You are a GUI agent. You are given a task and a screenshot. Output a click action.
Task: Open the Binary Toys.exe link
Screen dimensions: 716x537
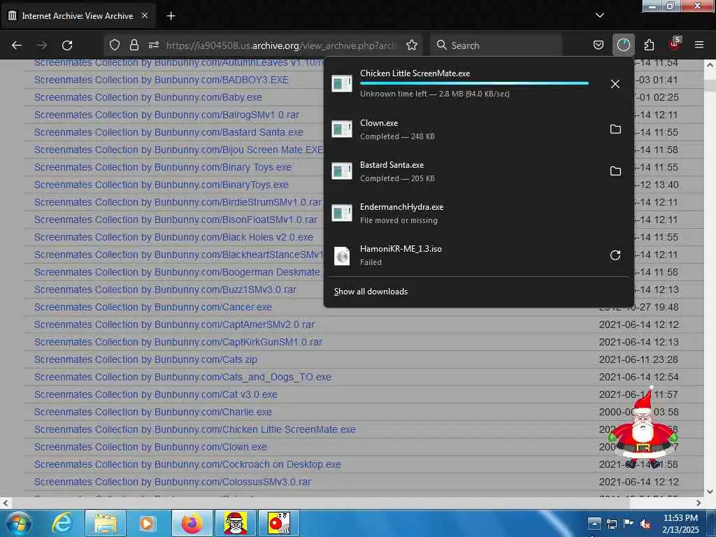pos(162,167)
